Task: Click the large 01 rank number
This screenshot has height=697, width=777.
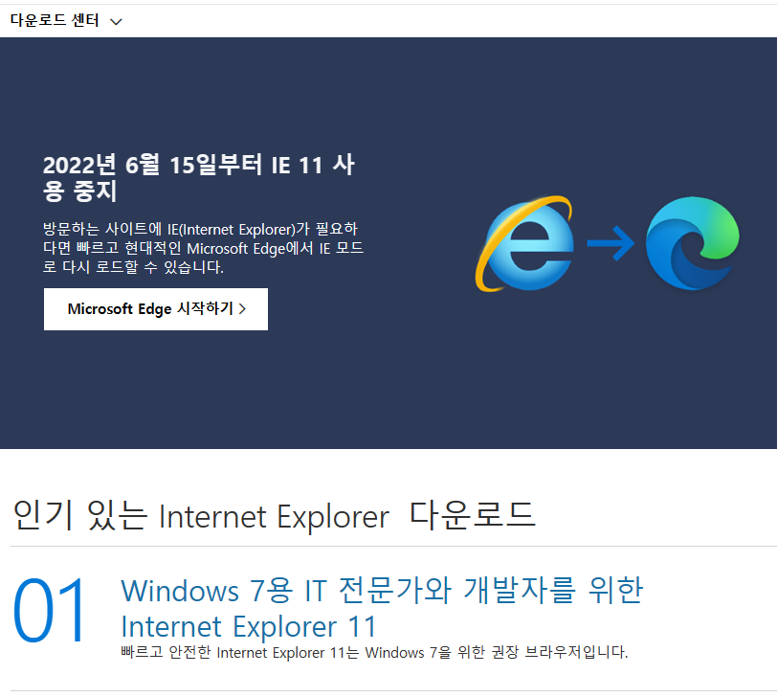Action: (x=49, y=610)
